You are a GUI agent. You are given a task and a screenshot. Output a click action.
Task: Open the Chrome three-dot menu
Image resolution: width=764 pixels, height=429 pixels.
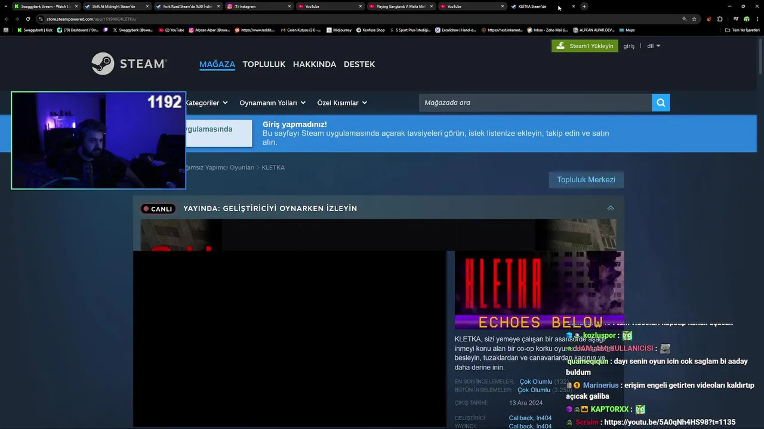pyautogui.click(x=757, y=19)
